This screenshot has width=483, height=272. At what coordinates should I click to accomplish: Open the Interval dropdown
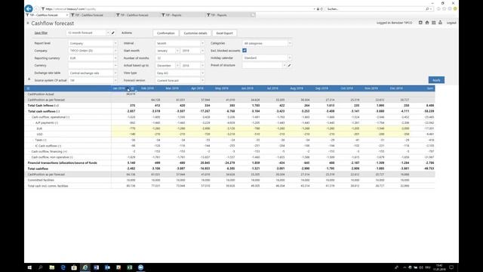[x=180, y=44]
